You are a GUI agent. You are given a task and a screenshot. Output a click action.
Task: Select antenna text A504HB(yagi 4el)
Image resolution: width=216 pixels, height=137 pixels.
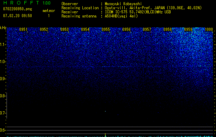pyautogui.click(x=121, y=16)
